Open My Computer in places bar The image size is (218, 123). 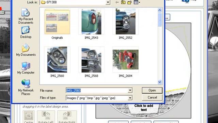coord(26,68)
